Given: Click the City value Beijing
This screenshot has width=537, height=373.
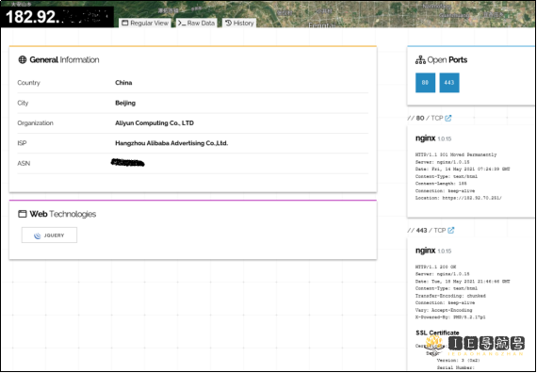Looking at the screenshot, I should 125,103.
